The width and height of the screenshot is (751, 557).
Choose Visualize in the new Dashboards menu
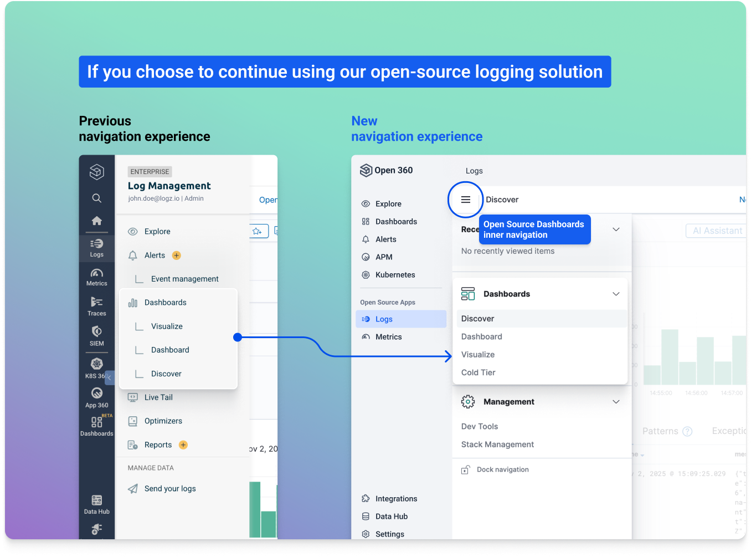point(477,355)
